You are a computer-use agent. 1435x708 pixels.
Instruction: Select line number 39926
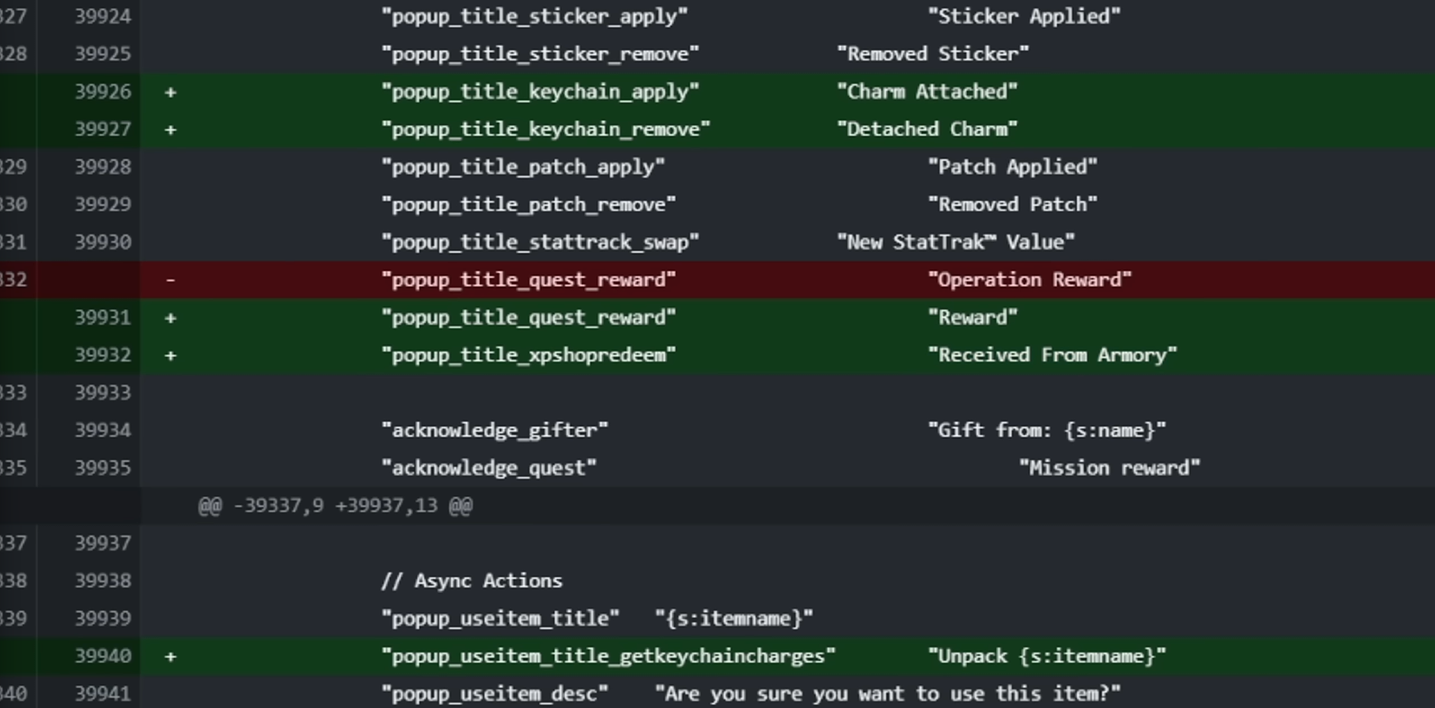(103, 91)
